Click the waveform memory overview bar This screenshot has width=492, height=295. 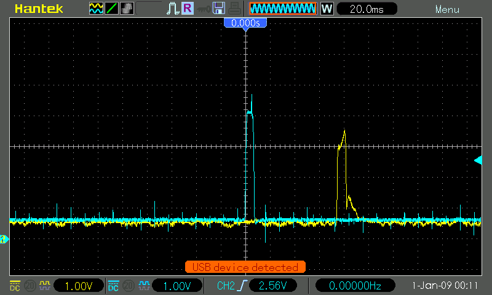pos(283,9)
